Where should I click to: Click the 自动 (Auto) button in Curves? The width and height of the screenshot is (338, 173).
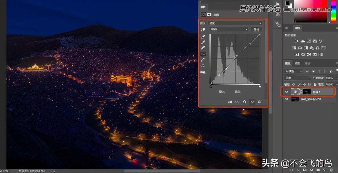257,29
